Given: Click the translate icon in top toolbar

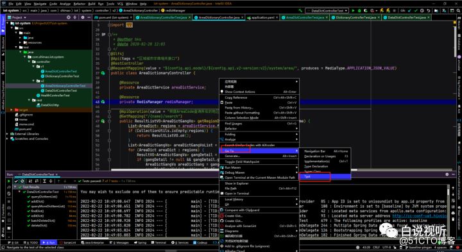Looking at the screenshot, I should coord(444,11).
